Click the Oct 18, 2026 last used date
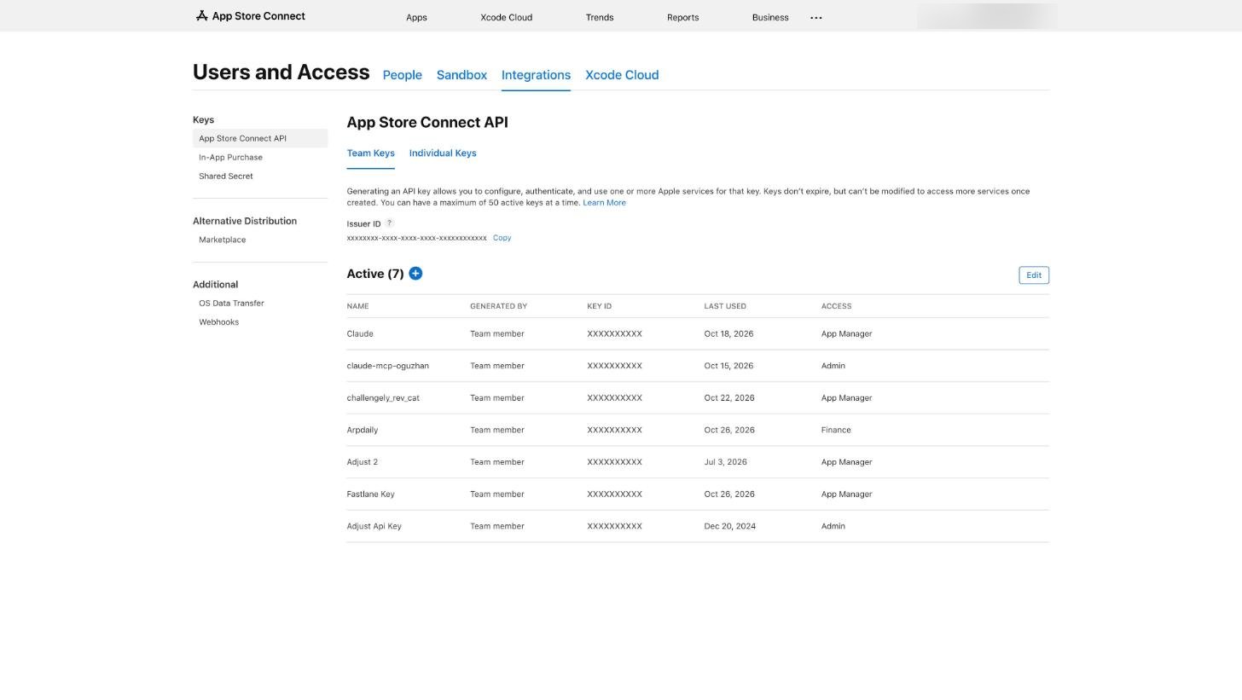This screenshot has width=1242, height=700. click(728, 334)
